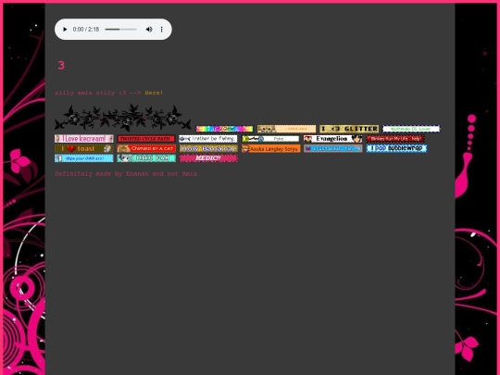
Task: Click the pink '3' heading
Action: coord(61,65)
